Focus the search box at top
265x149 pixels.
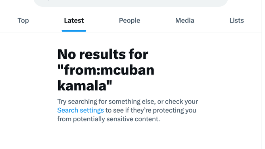(x=131, y=3)
